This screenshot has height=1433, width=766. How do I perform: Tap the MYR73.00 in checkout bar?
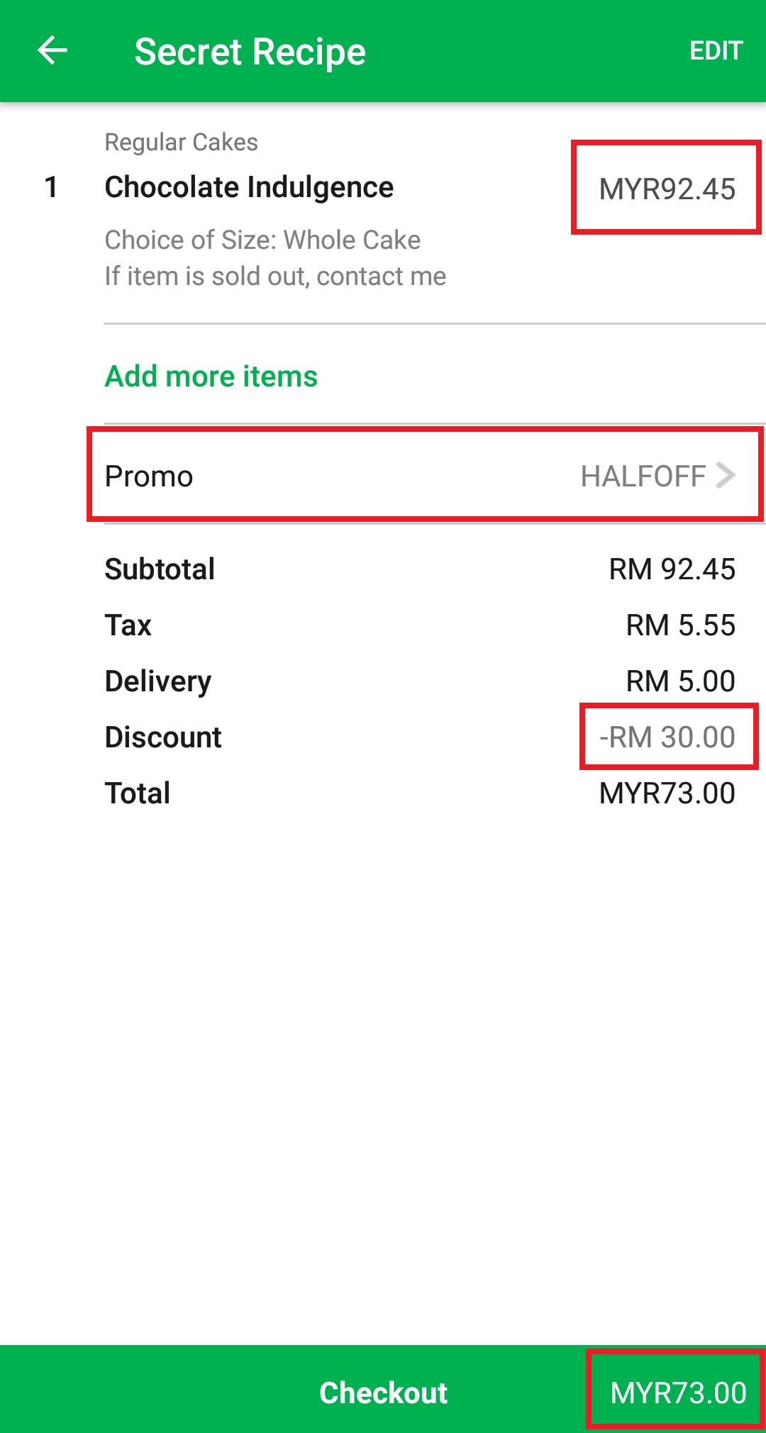click(x=677, y=1393)
